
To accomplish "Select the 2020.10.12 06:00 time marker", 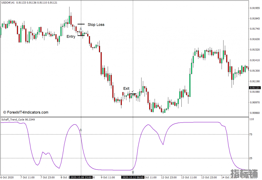I will 133,177.
